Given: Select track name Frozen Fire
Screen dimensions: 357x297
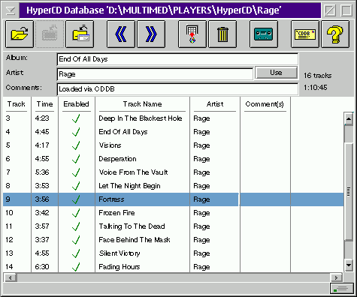Looking at the screenshot, I should click(116, 213).
